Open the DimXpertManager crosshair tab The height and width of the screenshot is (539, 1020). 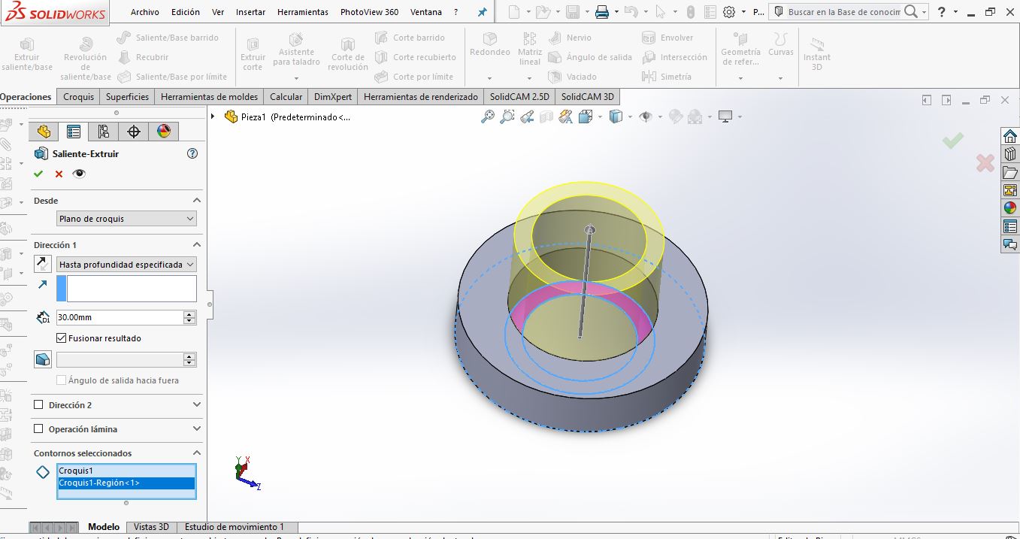pyautogui.click(x=134, y=132)
